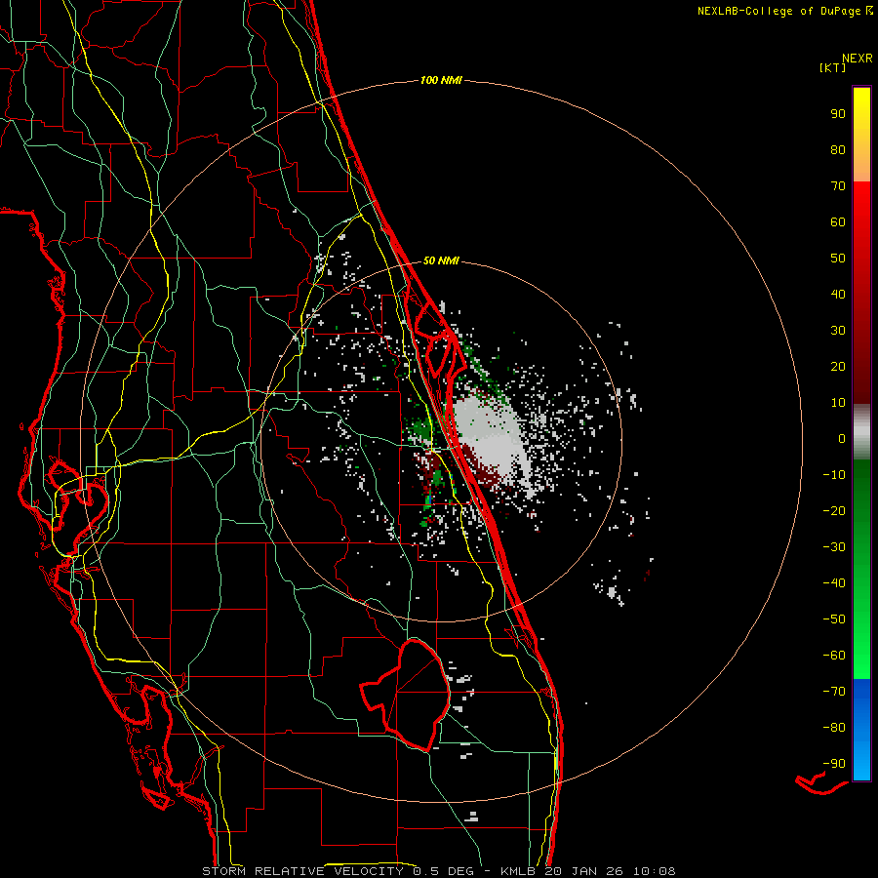Image resolution: width=878 pixels, height=878 pixels.
Task: Click the red-outlined Lake Okeechobee shape
Action: tap(408, 695)
